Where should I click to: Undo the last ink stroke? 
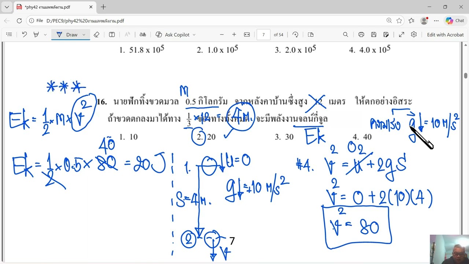tap(24, 34)
